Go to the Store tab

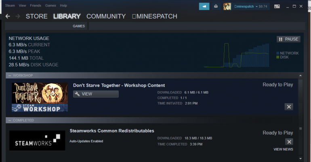37,17
